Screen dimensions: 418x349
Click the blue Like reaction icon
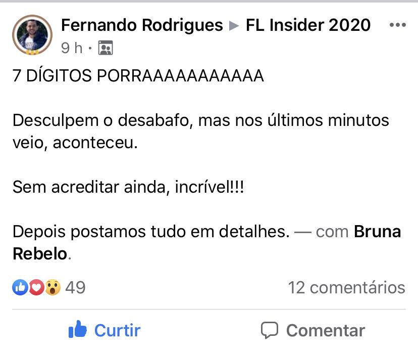pyautogui.click(x=20, y=287)
